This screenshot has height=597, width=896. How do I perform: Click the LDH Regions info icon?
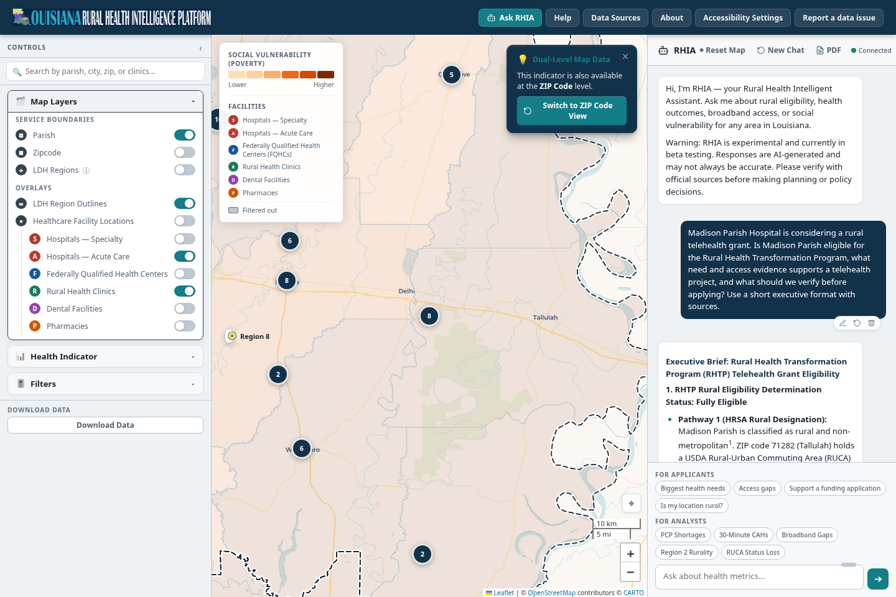point(86,170)
